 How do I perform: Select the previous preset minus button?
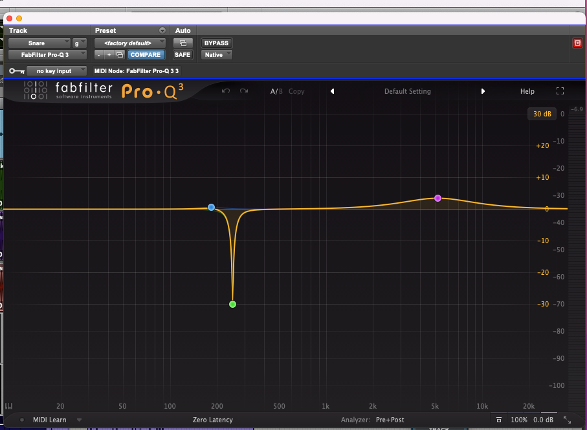tap(99, 54)
